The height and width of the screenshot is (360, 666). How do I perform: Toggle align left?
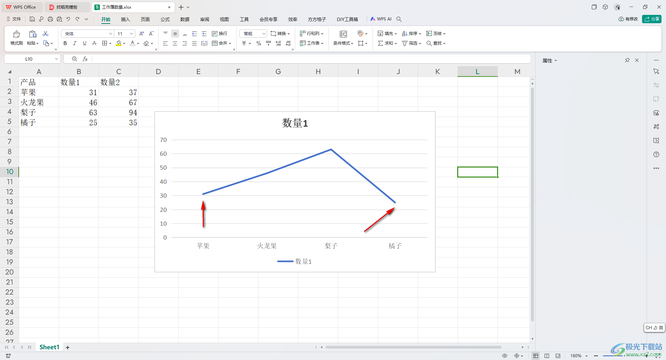pyautogui.click(x=165, y=43)
